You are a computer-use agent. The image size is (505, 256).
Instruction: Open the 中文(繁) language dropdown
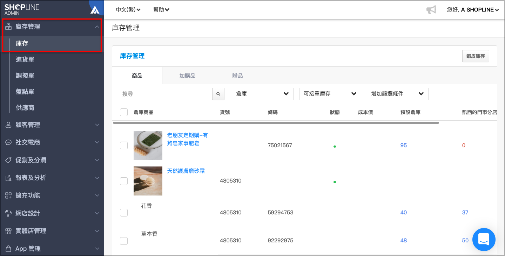(x=128, y=10)
